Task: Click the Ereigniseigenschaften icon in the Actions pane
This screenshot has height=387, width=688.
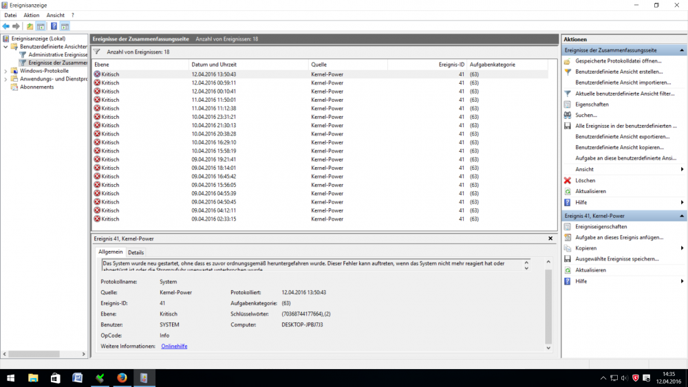Action: (x=568, y=226)
